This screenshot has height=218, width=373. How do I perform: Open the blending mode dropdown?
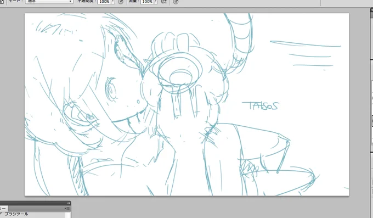pos(49,1)
